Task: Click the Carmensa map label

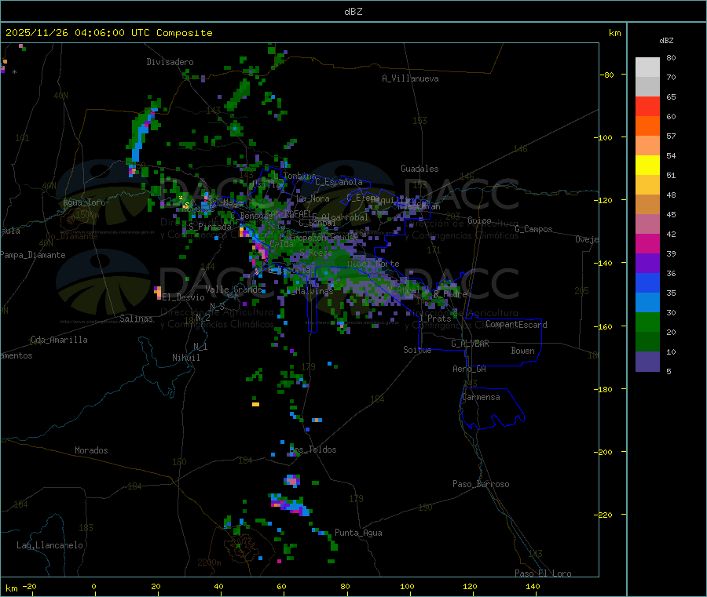Action: [x=481, y=397]
